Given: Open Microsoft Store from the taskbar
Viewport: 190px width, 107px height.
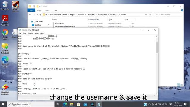Looking at the screenshot, I should (78, 104).
